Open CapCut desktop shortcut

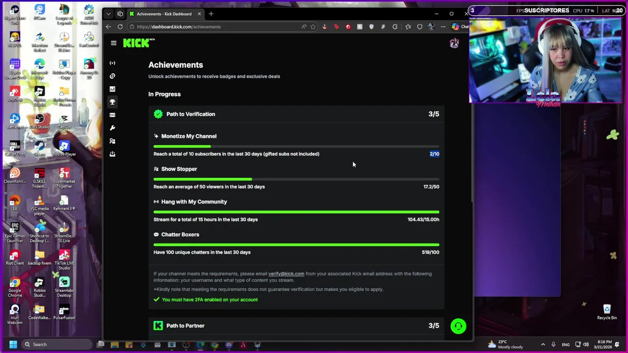click(x=64, y=121)
